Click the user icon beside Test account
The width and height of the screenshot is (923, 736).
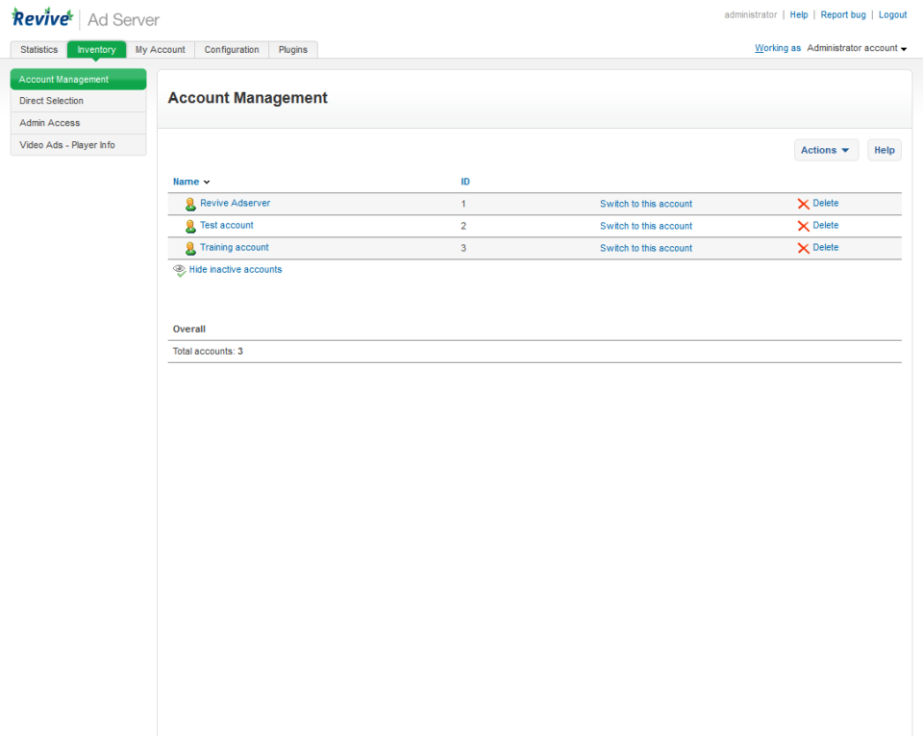190,226
